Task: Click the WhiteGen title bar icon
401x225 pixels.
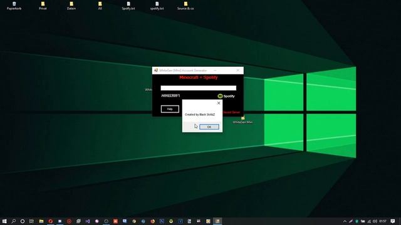Action: (x=156, y=70)
